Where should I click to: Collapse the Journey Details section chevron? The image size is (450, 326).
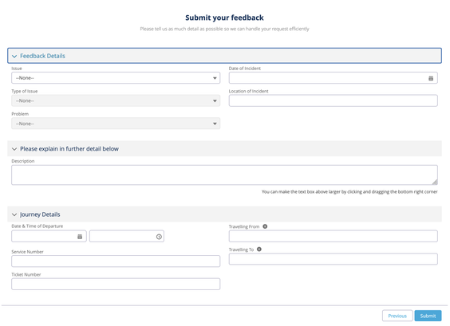click(14, 214)
